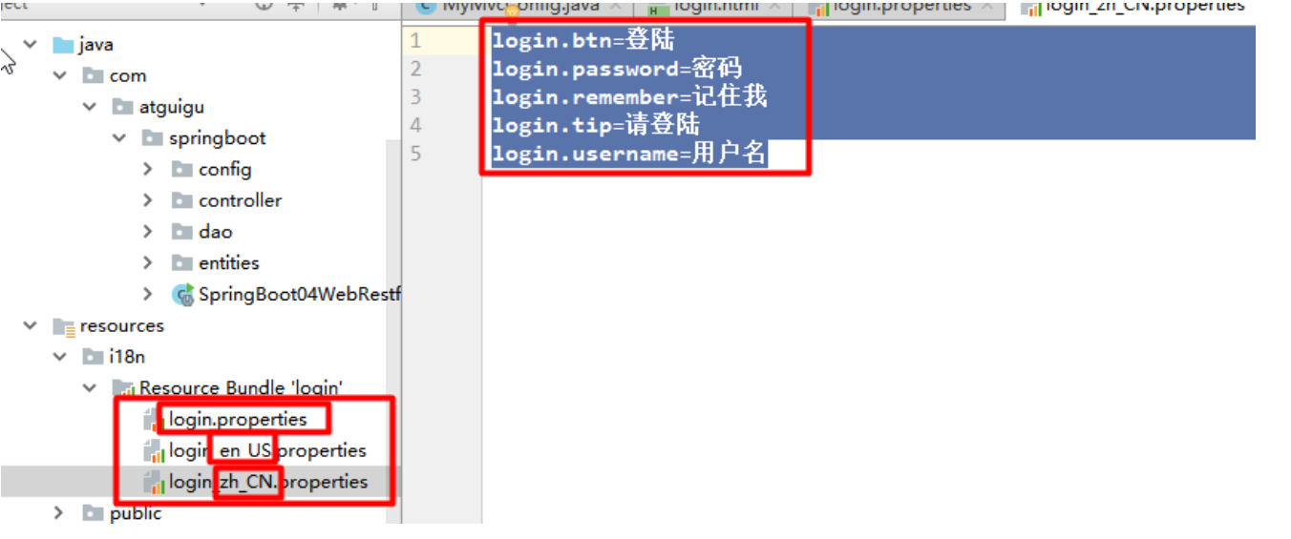The width and height of the screenshot is (1291, 539).
Task: Collapse the java folder chevron
Action: (x=30, y=45)
